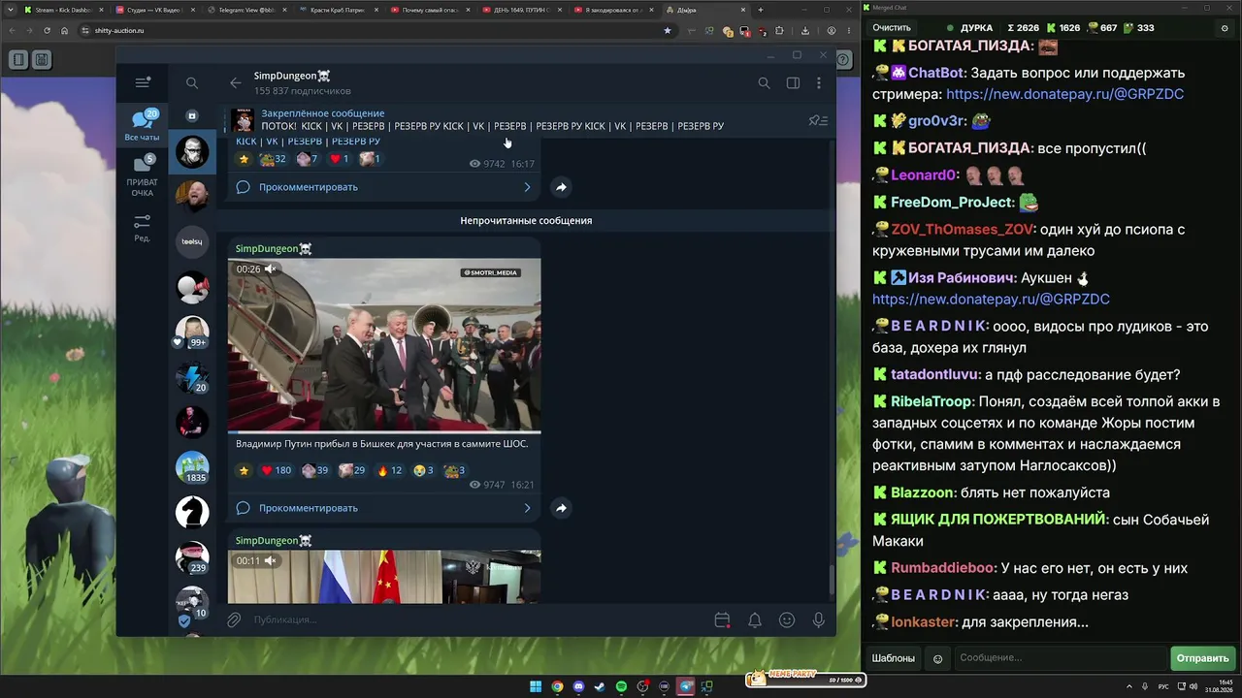The image size is (1242, 698).
Task: Expand comments chevron on 16:17 post
Action: pos(527,187)
